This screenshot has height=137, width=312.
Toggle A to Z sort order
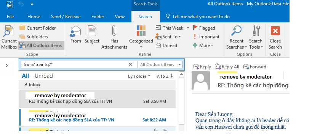pyautogui.click(x=165, y=76)
